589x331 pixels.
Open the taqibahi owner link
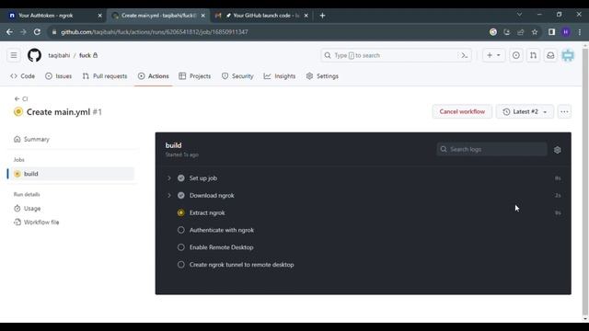click(59, 55)
